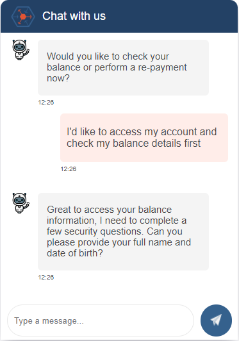Click 'balance details first' in the user bubble
This screenshot has height=341, width=239.
(156, 144)
